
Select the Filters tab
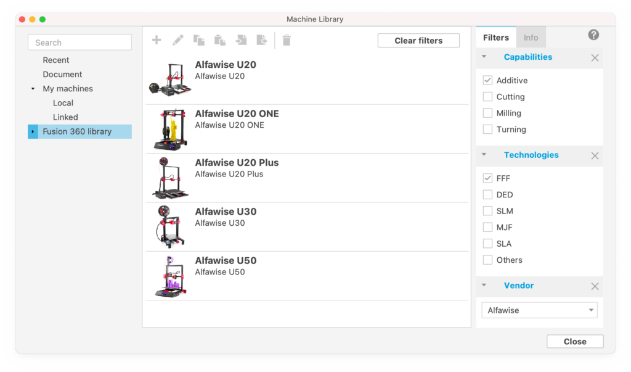[x=496, y=38]
